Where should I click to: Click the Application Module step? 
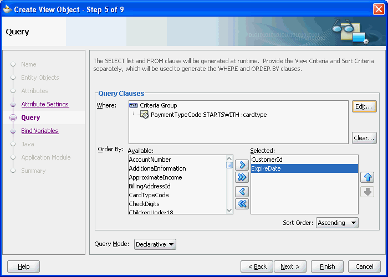pyautogui.click(x=46, y=157)
